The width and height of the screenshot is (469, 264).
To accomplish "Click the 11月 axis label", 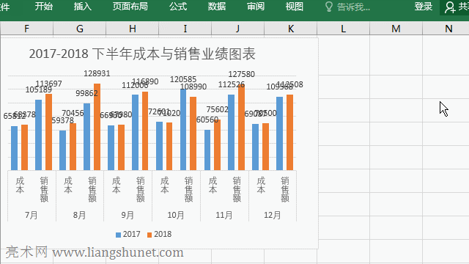I will tap(224, 215).
